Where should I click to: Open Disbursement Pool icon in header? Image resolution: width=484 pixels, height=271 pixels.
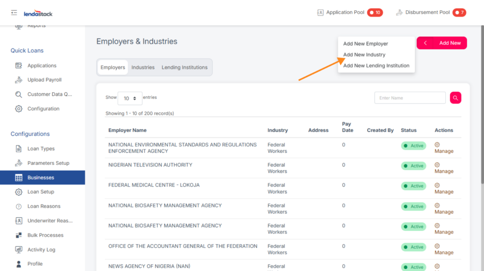(399, 13)
